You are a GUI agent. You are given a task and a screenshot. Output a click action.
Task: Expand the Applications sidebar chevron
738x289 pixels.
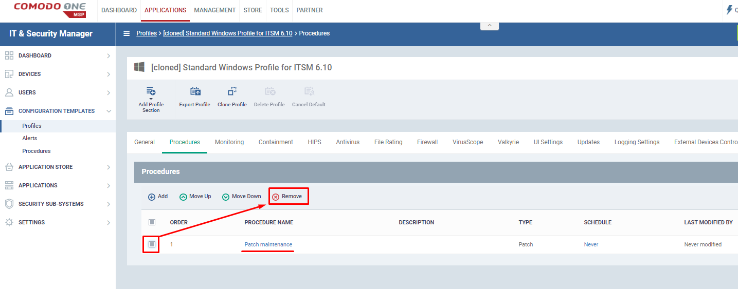coord(109,185)
